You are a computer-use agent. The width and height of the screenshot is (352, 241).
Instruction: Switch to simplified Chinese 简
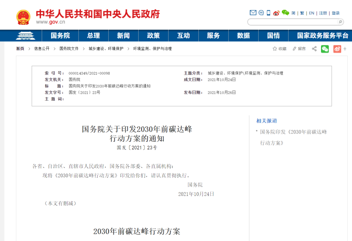(x=293, y=13)
